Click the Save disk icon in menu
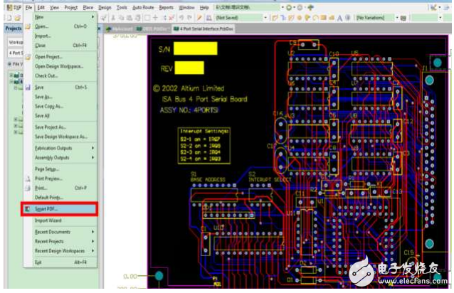 point(28,87)
